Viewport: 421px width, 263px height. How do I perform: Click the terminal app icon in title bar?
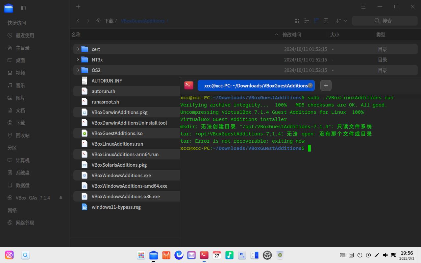click(x=189, y=85)
